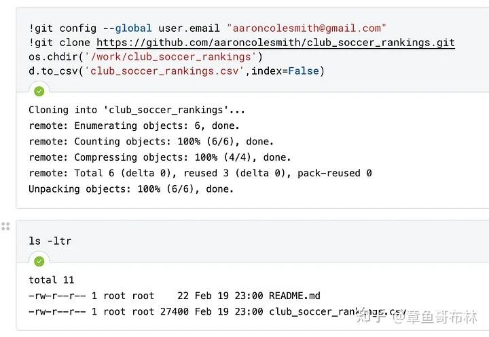Viewport: 489px width, 337px height.
Task: Click the "Compressing objects" output line
Action: pyautogui.click(x=160, y=157)
